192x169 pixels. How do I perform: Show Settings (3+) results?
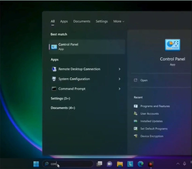tap(60, 98)
